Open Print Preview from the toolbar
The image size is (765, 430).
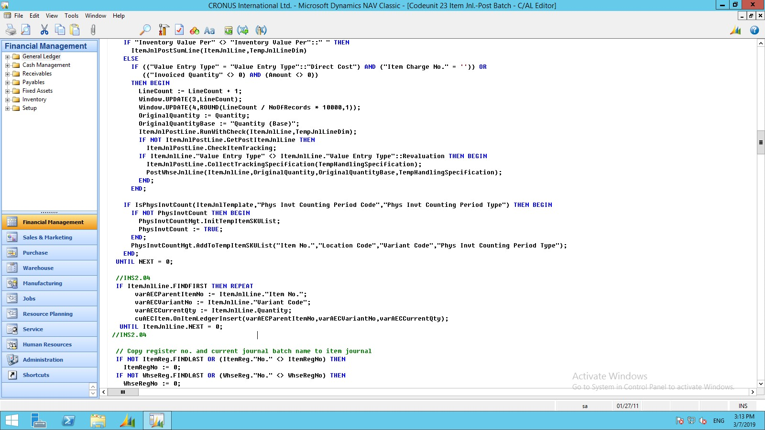(x=25, y=30)
